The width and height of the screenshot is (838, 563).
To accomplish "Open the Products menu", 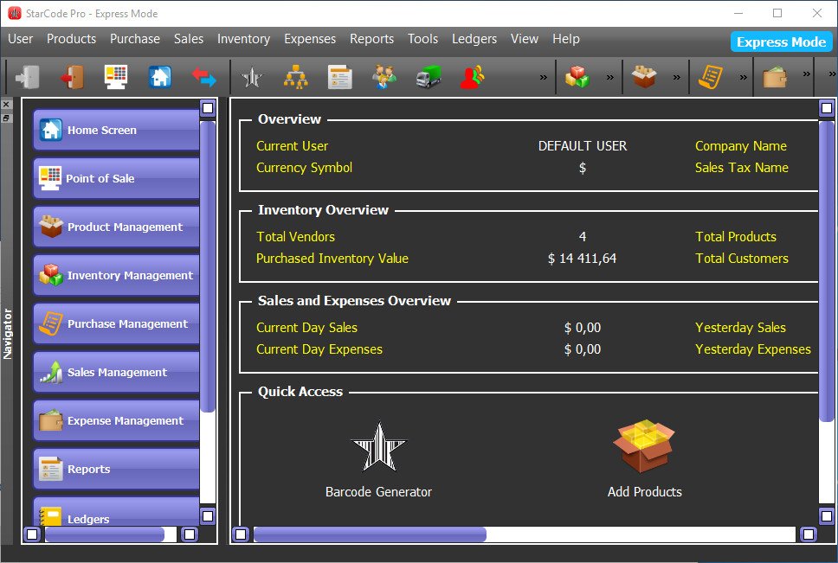I will point(71,39).
